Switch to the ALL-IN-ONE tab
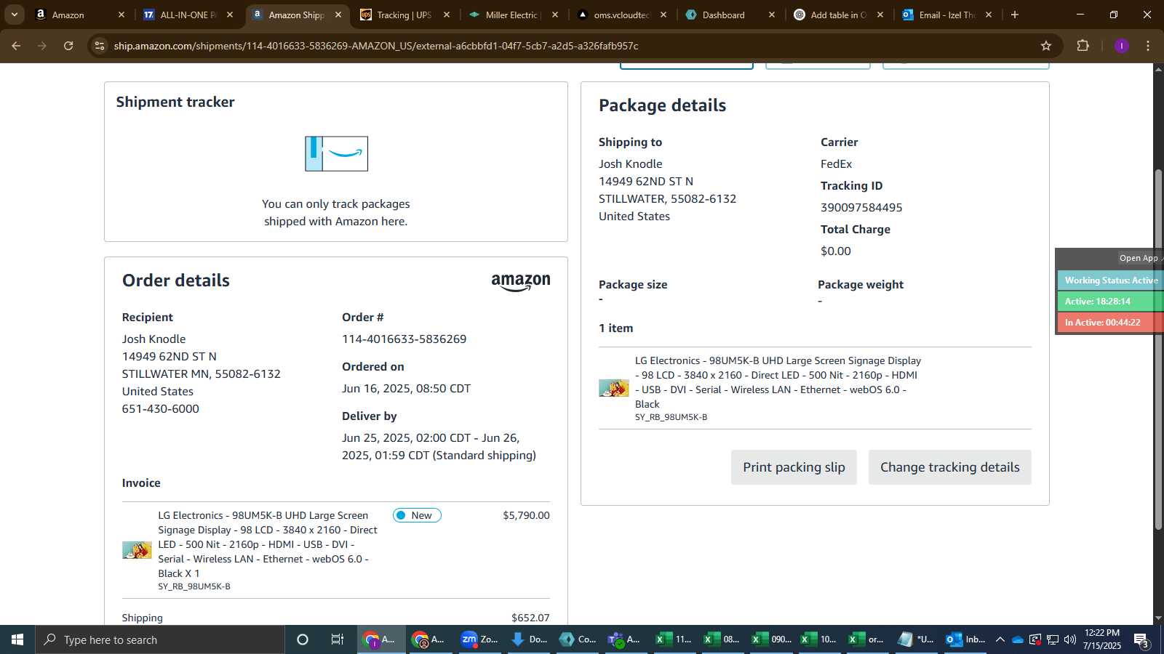 pyautogui.click(x=188, y=15)
